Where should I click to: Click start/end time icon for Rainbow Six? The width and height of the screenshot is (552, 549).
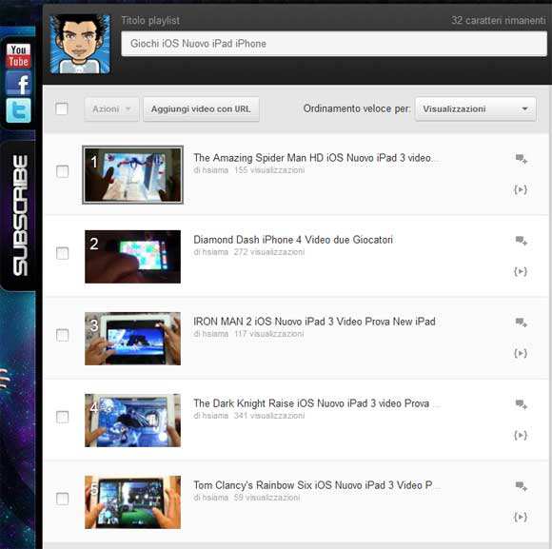521,517
